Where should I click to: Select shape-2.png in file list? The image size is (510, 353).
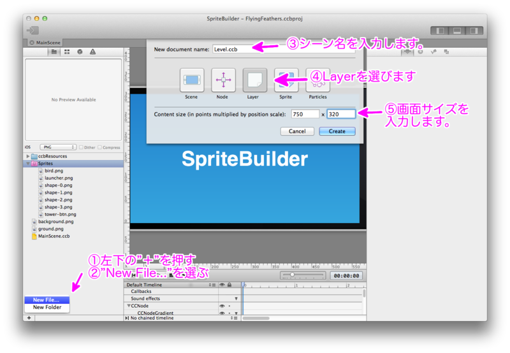[x=58, y=200]
